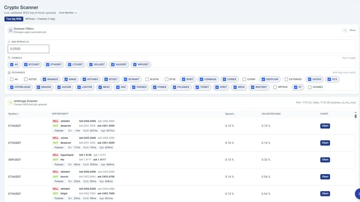Image resolution: width=360 pixels, height=202 pixels.
Task: Click the Show filters toggle text
Action: click(x=352, y=30)
